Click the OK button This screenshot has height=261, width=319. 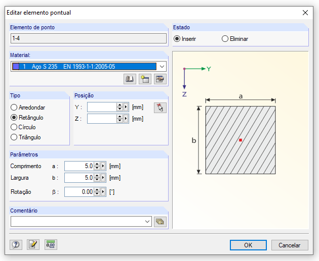coord(248,245)
